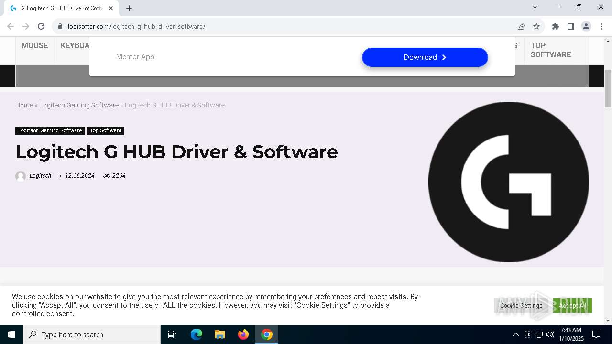Click the Chrome taskbar icon
The image size is (612, 344).
(267, 334)
